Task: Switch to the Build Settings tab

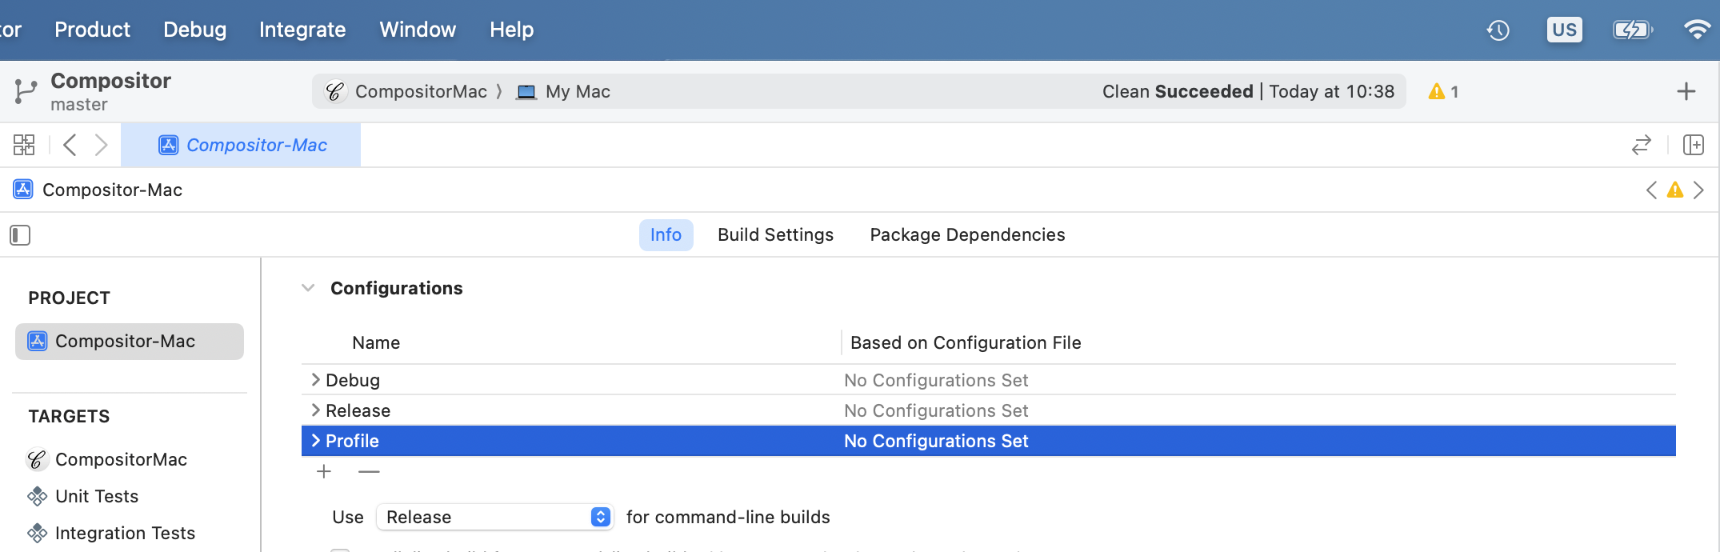Action: (775, 235)
